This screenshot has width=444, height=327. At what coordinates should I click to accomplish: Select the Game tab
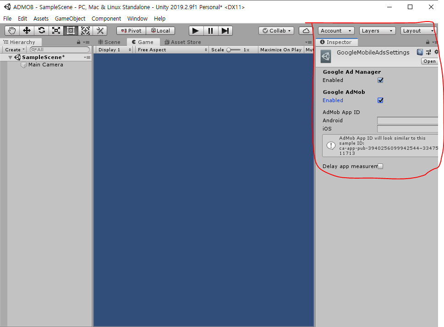143,42
